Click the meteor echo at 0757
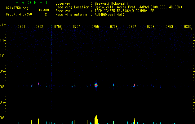This screenshot has height=124, width=195. [134, 85]
